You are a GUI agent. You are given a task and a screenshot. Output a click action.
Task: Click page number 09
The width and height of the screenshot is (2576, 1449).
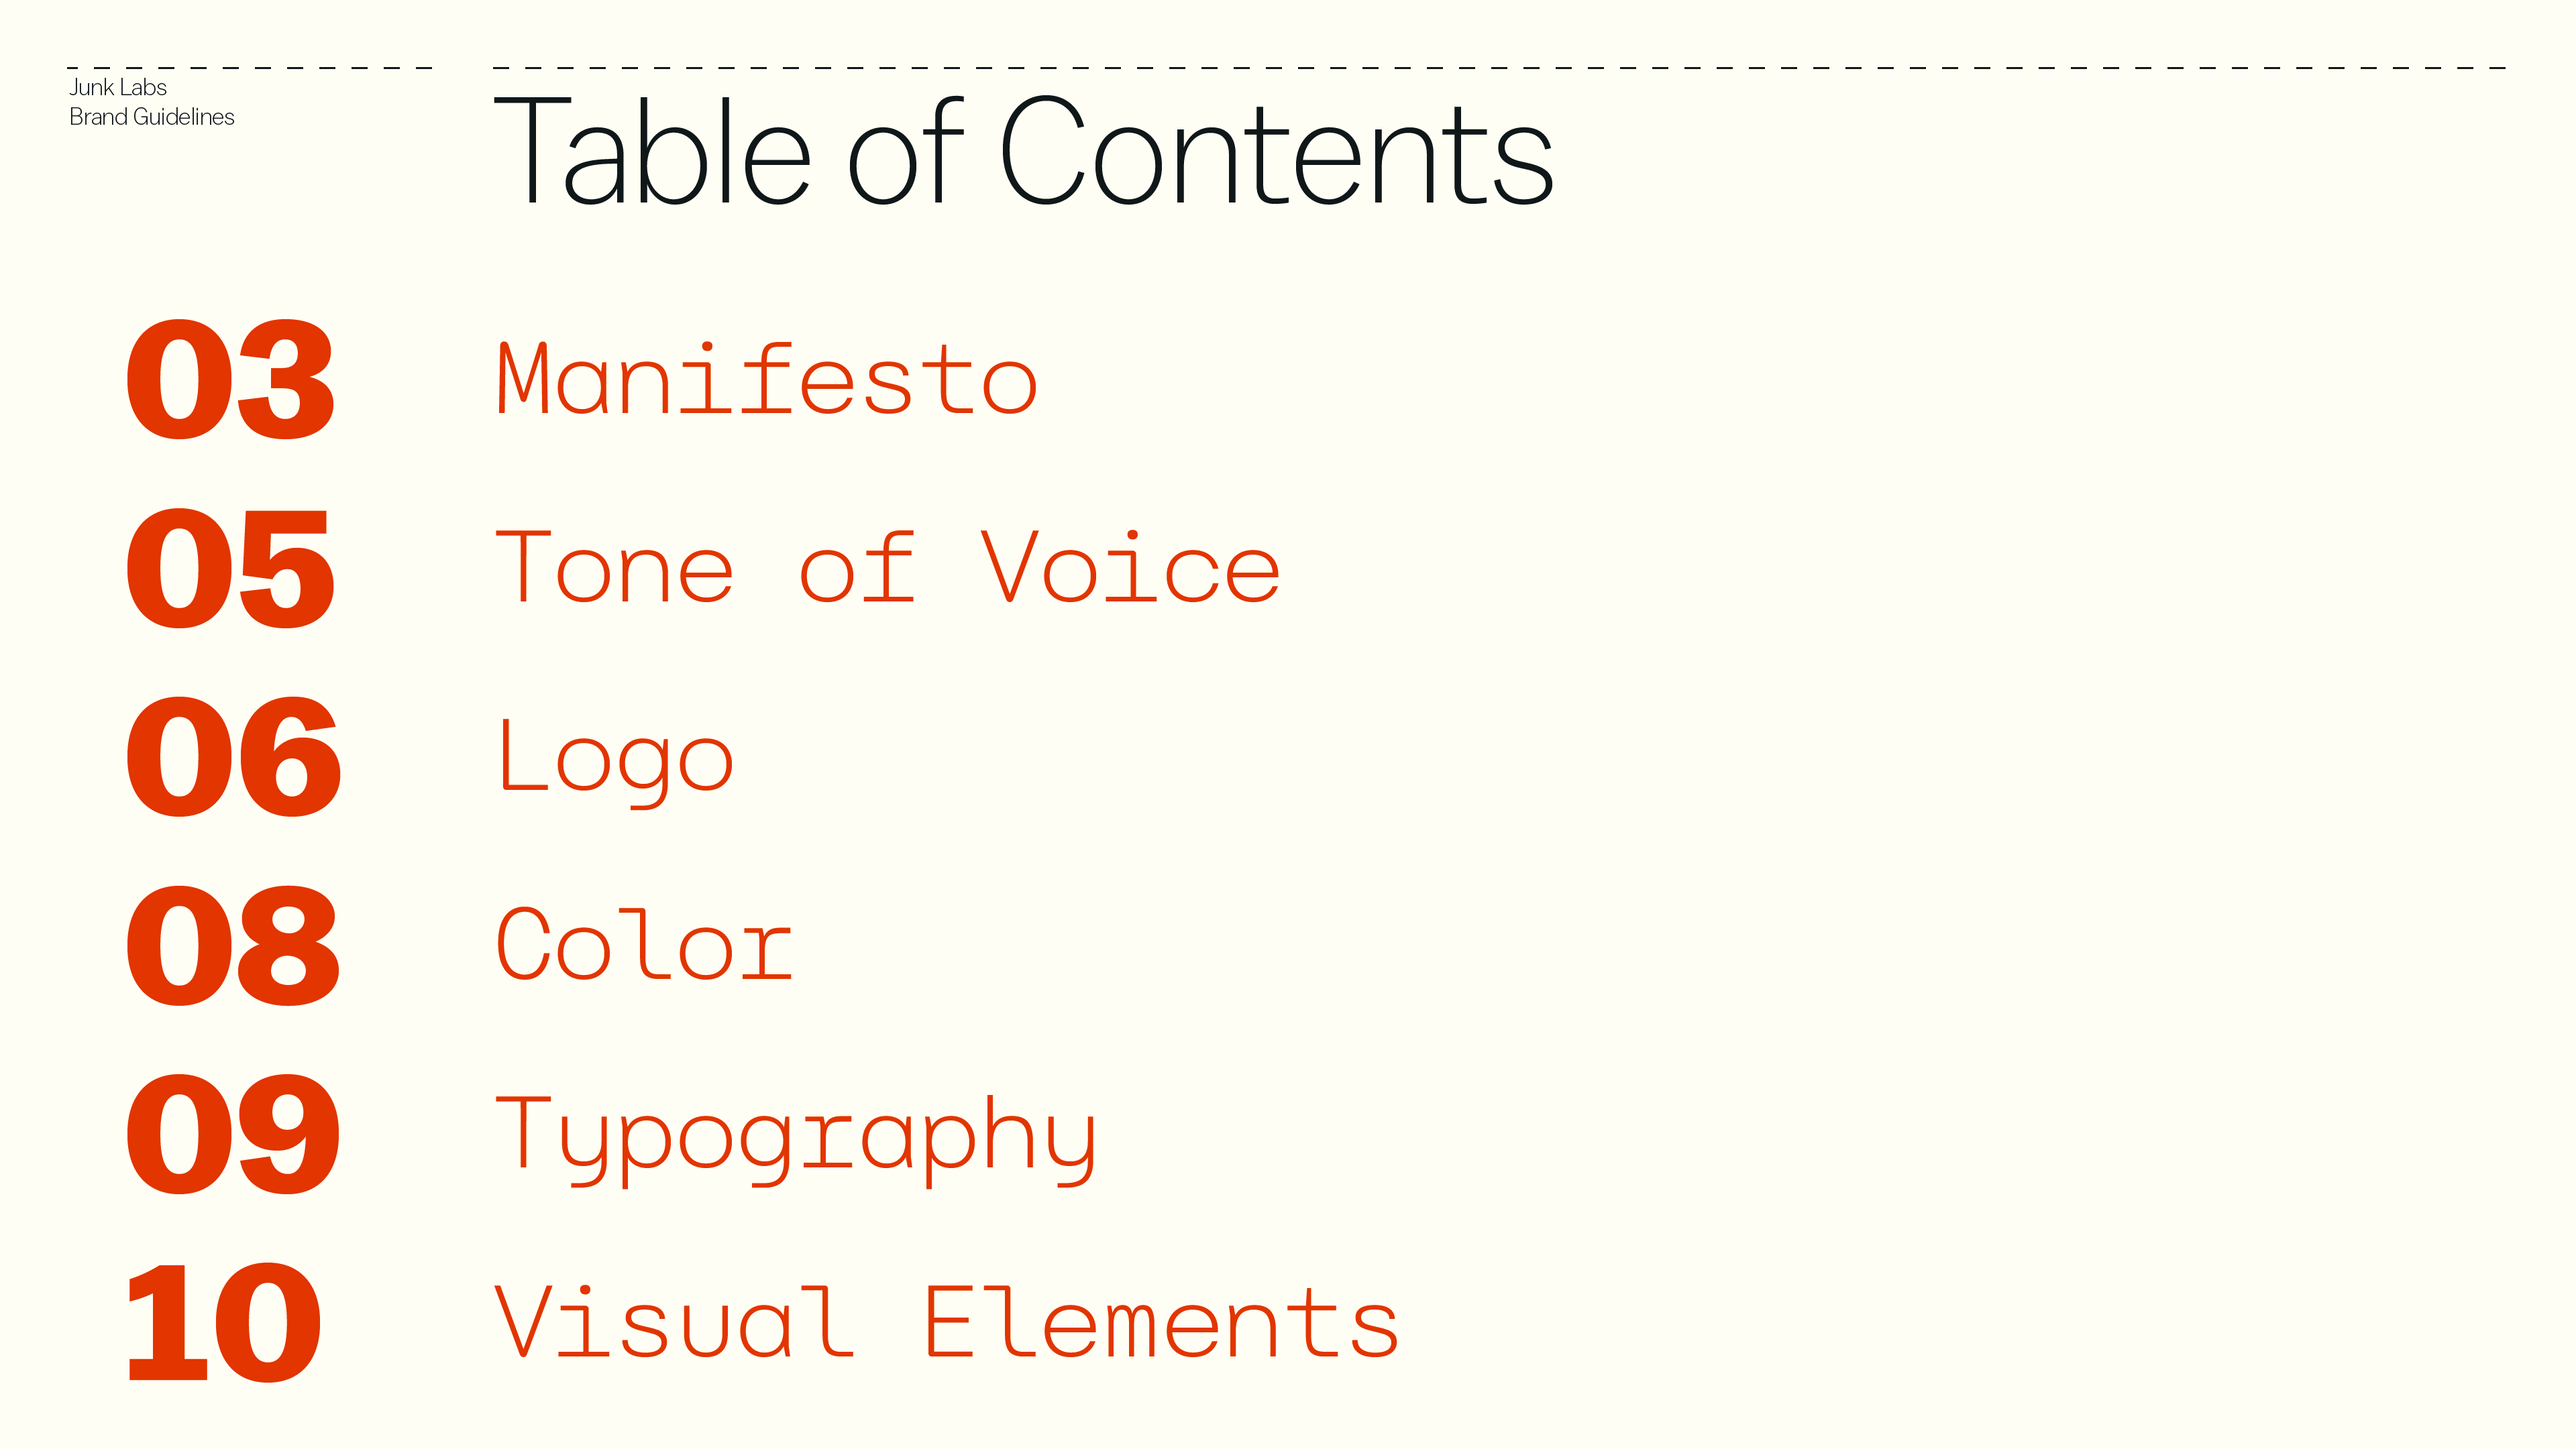pyautogui.click(x=233, y=1135)
